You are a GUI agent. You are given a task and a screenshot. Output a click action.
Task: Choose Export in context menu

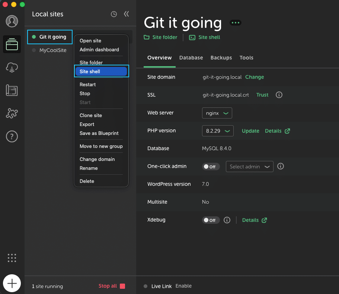tap(87, 125)
